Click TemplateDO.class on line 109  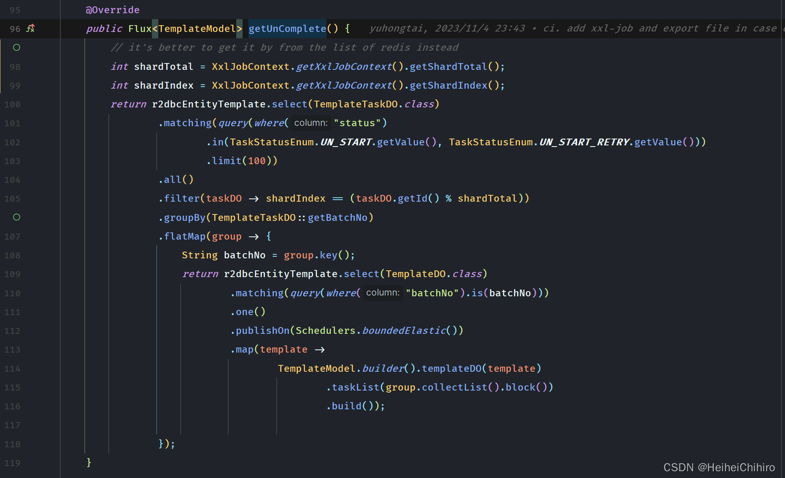434,274
